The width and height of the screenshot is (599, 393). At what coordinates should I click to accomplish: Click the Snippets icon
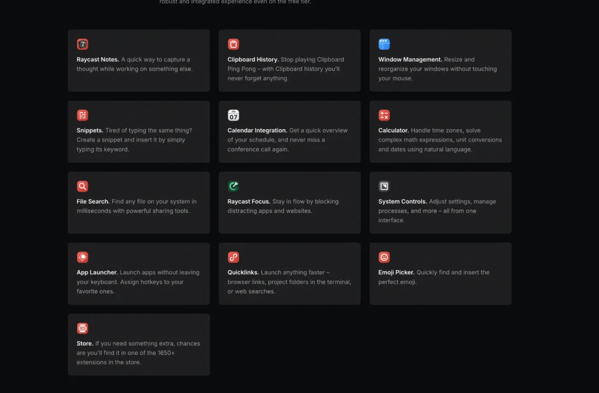pyautogui.click(x=82, y=115)
